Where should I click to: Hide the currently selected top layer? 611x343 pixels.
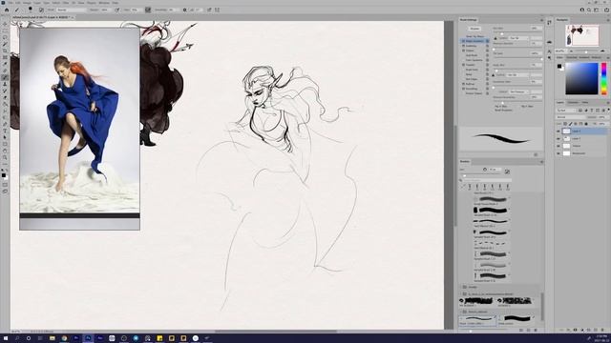pos(558,131)
